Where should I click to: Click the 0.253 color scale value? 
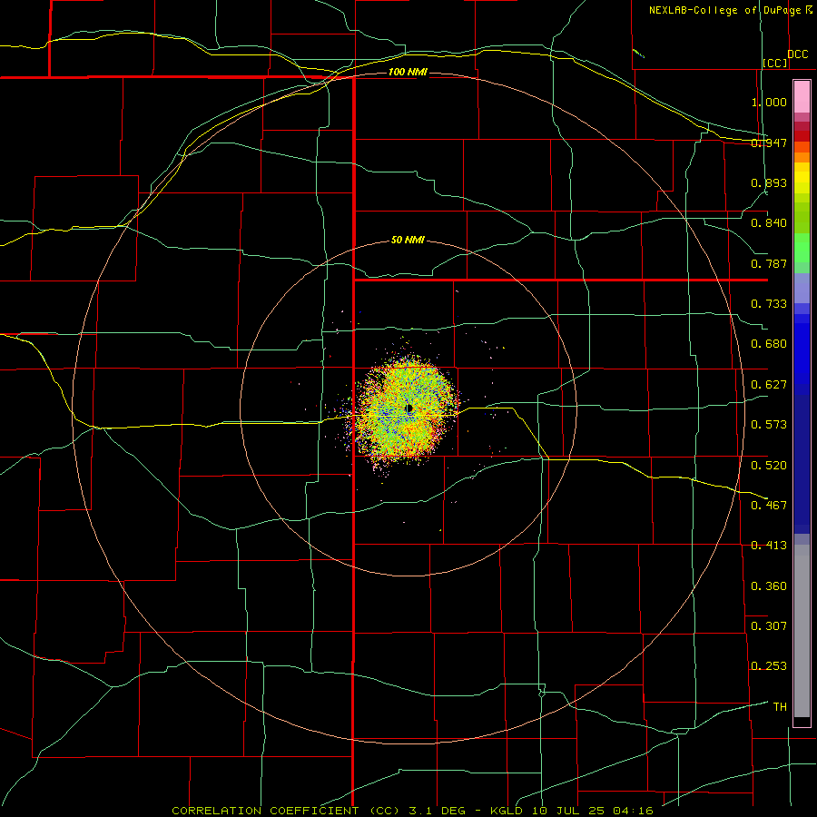769,666
